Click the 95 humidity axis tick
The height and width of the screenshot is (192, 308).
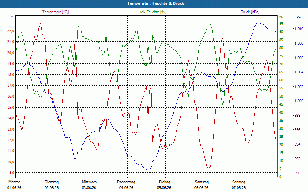[x=281, y=24]
